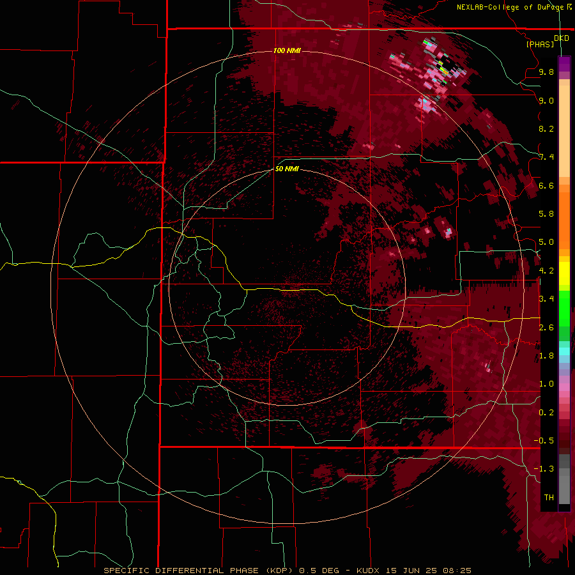575x575 pixels.
Task: Pick the cyan segment of the color bar
Action: point(564,351)
